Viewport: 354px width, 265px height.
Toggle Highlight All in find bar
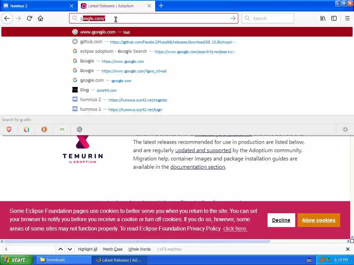87,249
